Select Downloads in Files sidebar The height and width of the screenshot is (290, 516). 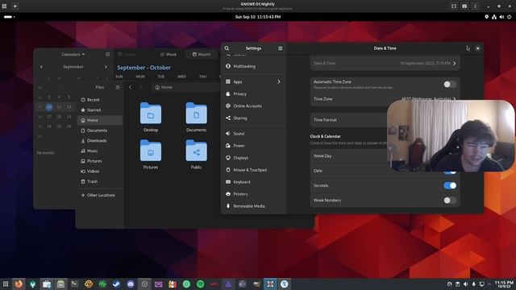(x=100, y=141)
